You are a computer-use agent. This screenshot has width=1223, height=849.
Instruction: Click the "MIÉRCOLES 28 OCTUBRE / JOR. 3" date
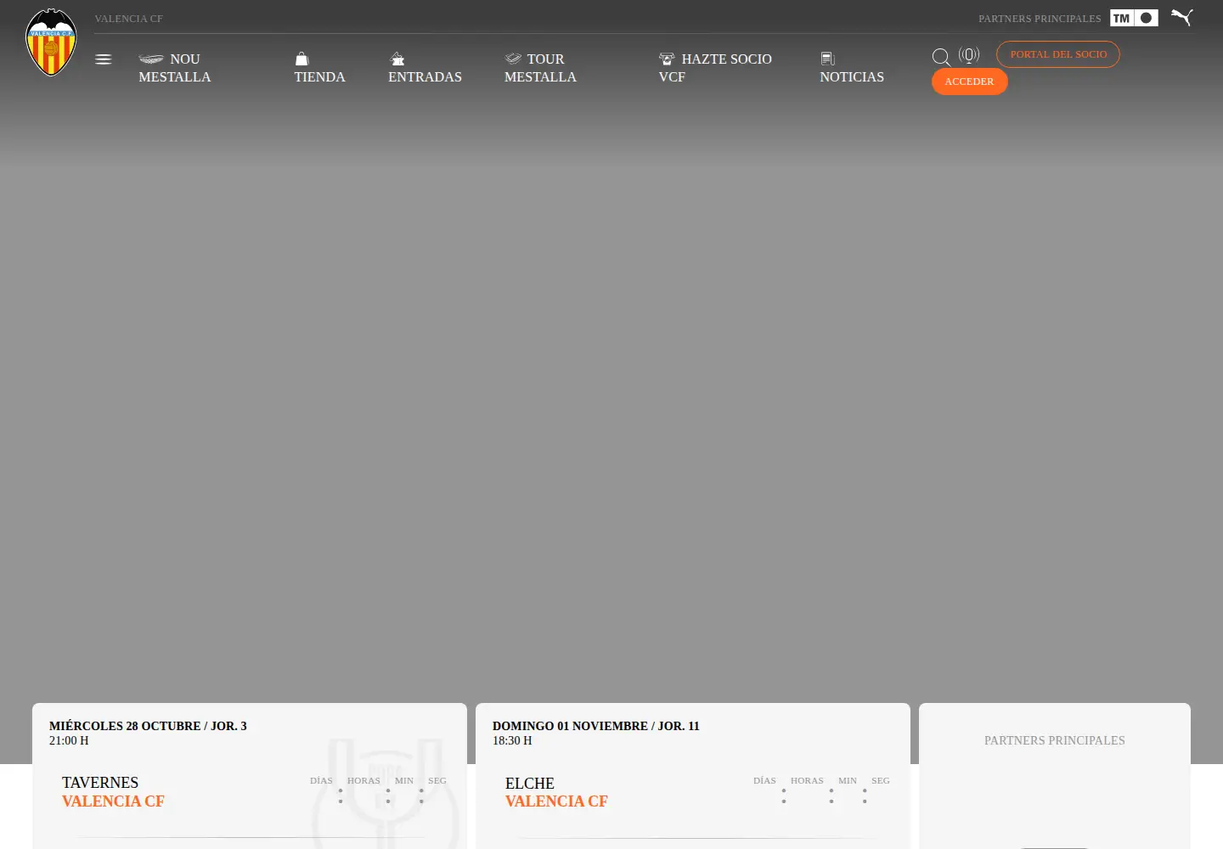pyautogui.click(x=148, y=726)
